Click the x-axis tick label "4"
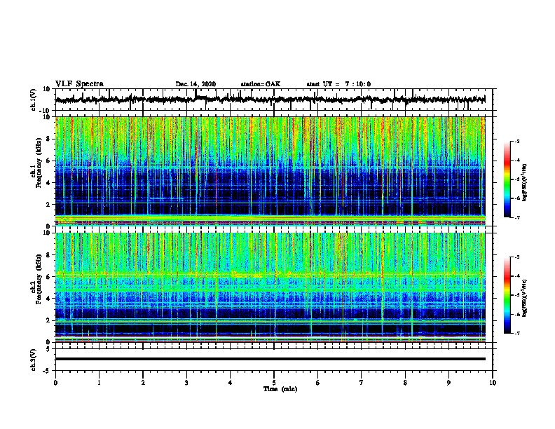This screenshot has height=429, width=555. tap(231, 383)
